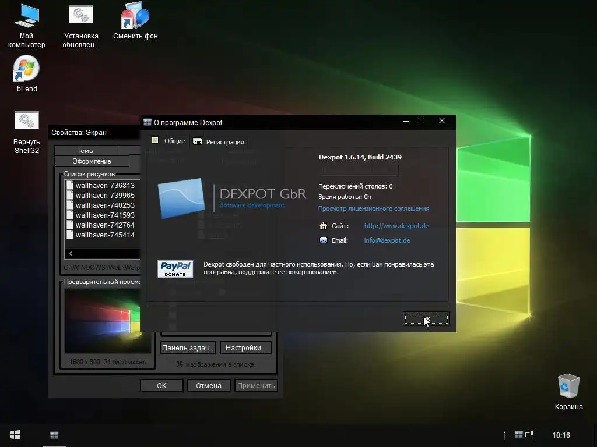Open the Корзина recycle bin icon
The image size is (597, 447).
tap(568, 392)
